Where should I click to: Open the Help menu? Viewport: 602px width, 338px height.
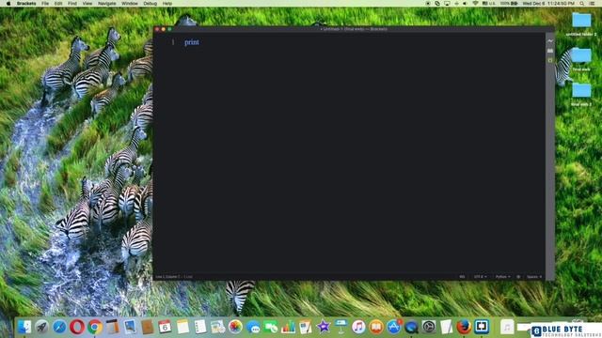pos(167,3)
